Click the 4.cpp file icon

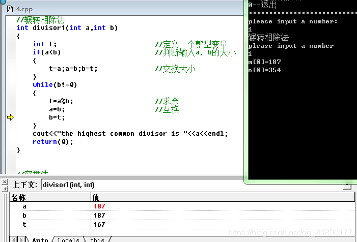point(10,9)
